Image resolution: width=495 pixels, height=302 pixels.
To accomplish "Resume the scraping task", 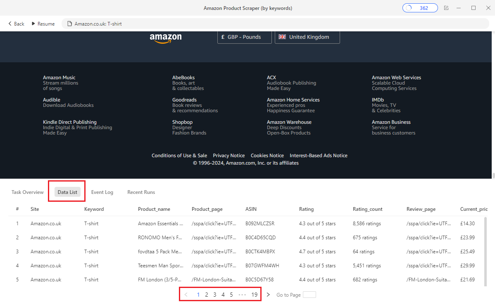I will click(43, 24).
